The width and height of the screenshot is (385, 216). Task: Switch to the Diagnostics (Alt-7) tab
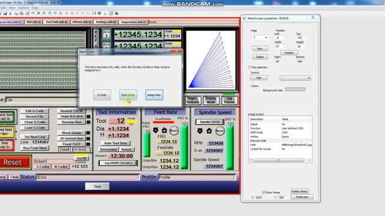tap(134, 22)
